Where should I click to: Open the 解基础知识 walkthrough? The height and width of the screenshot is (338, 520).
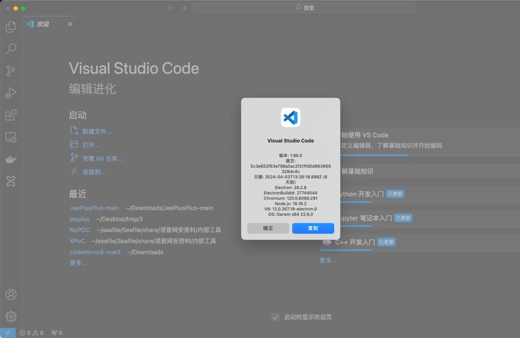pos(429,171)
